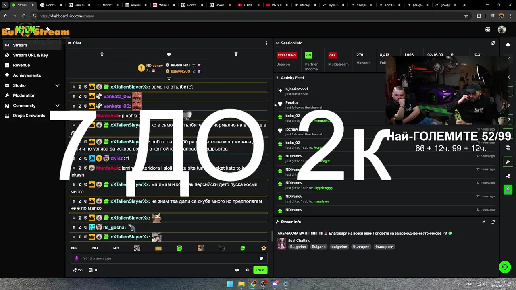Click 'manslayer' gifted sub recipient link
Viewport: 516px width, 290px height.
[x=321, y=201]
